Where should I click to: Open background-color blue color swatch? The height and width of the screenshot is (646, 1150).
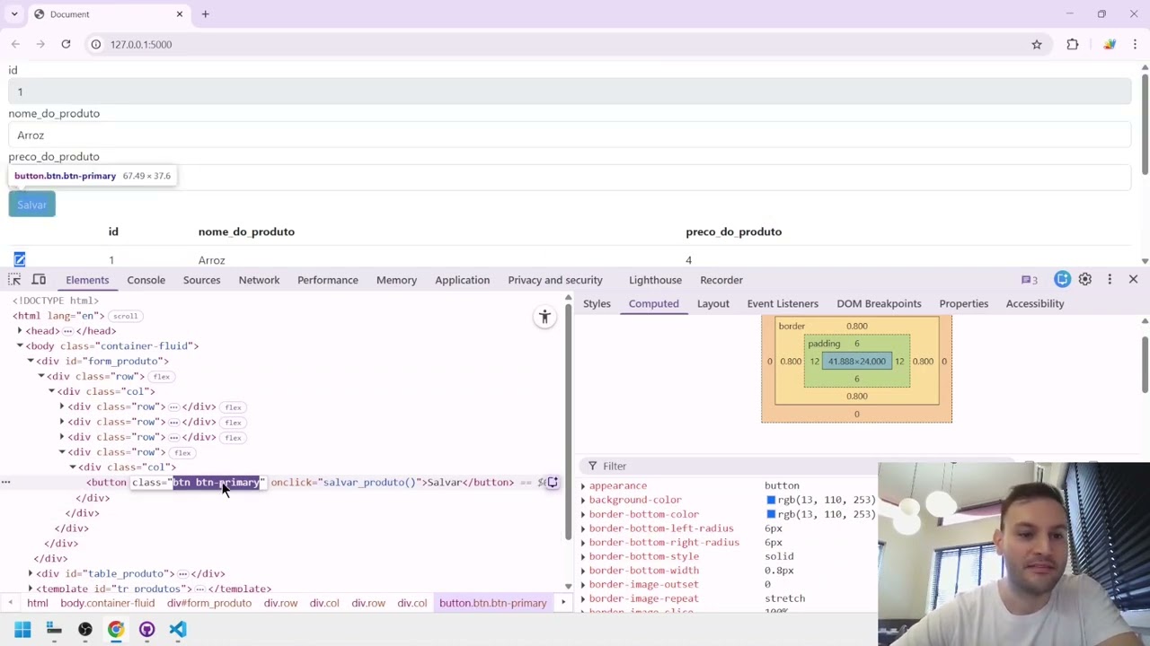click(x=771, y=500)
